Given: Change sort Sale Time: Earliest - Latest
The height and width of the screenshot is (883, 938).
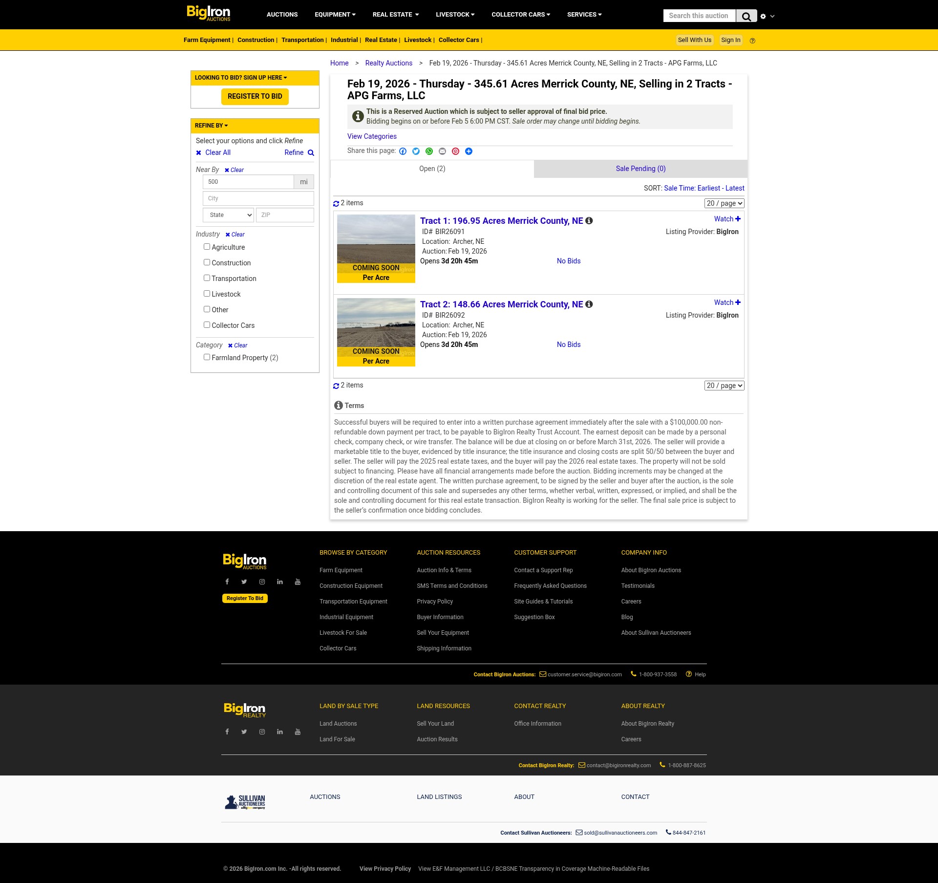Looking at the screenshot, I should pos(704,188).
